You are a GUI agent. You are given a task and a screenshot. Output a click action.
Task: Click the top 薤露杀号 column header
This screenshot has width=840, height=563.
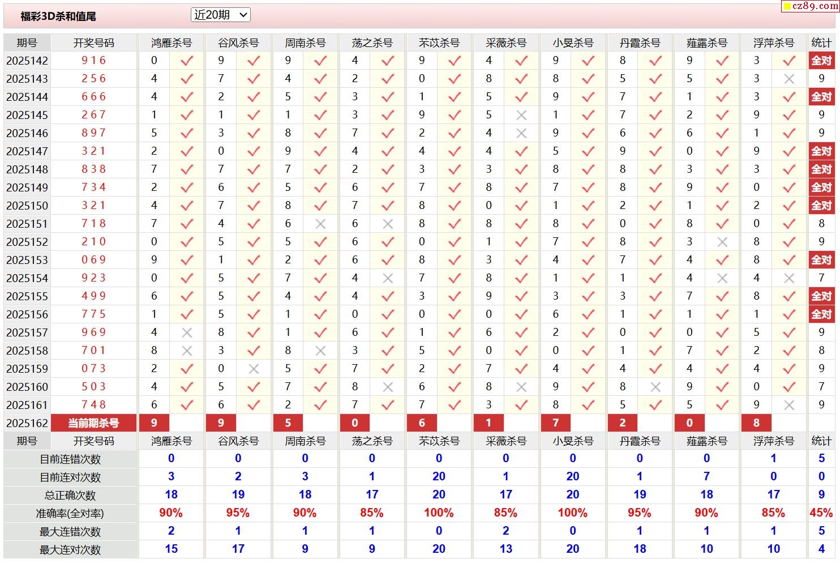click(706, 42)
